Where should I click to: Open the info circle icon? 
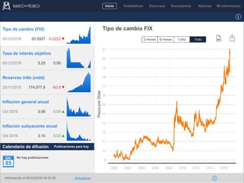(x=238, y=17)
